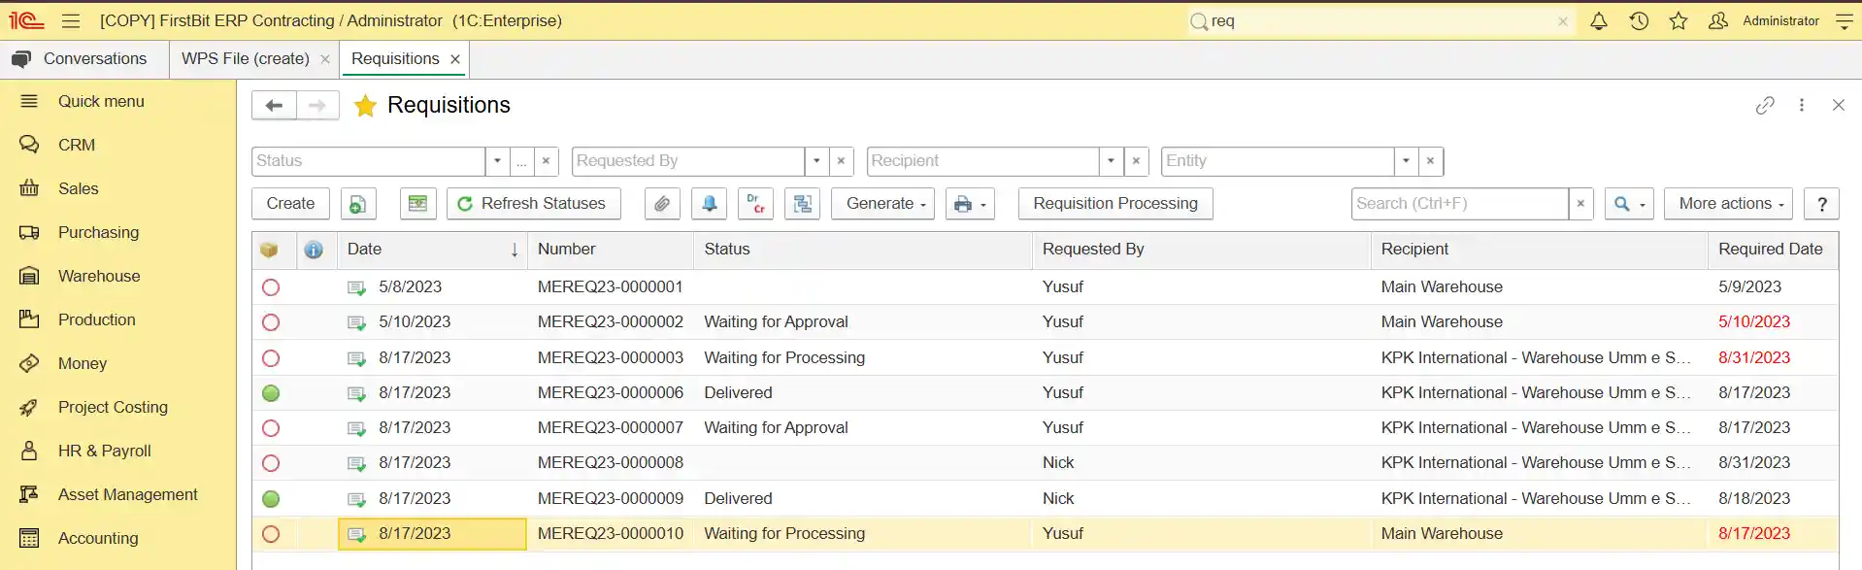This screenshot has height=570, width=1862.
Task: Close the WPS File (create) tab
Action: tap(325, 59)
